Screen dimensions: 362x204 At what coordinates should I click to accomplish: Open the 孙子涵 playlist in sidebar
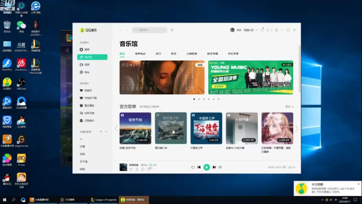(x=84, y=161)
